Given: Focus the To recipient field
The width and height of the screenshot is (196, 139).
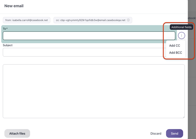Looking at the screenshot, I should 89,36.
